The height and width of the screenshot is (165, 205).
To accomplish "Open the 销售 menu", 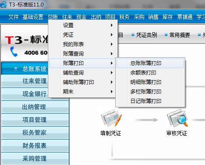I will click(x=153, y=17).
